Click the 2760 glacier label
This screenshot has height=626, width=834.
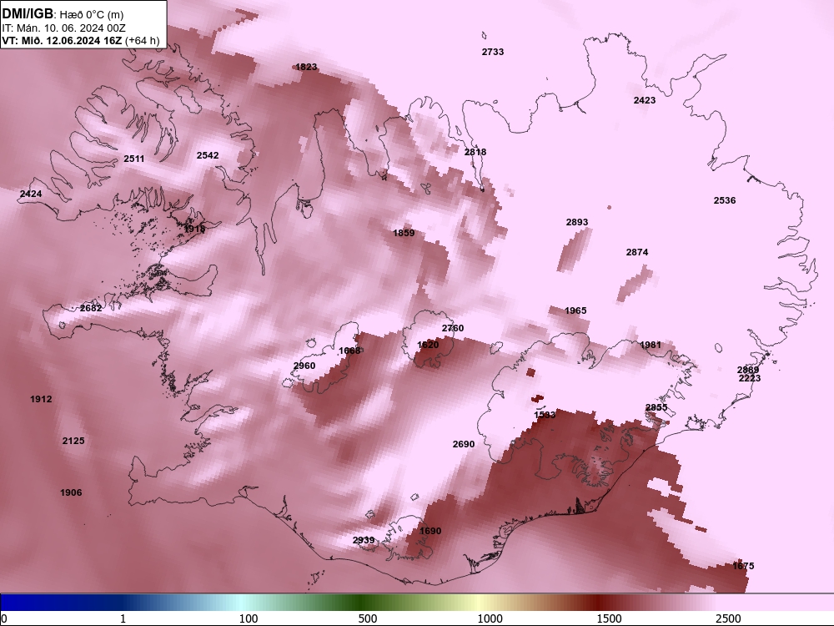tap(453, 328)
